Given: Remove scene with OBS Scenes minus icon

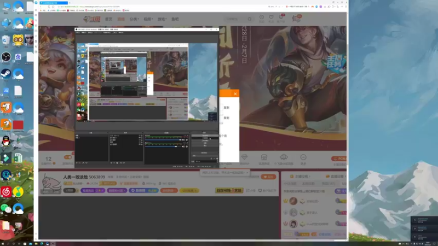Looking at the screenshot, I should (79, 163).
